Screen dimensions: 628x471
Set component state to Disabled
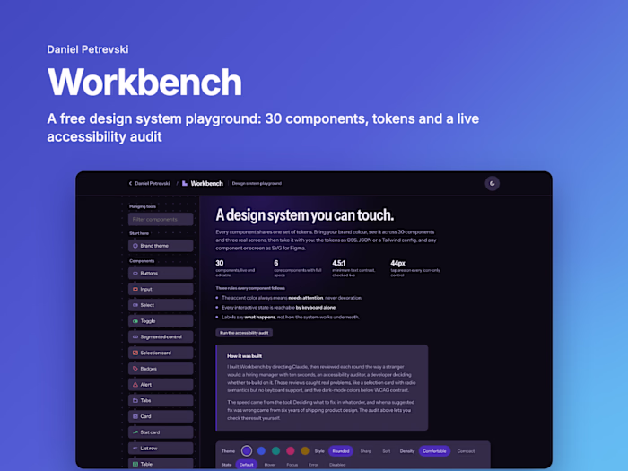337,465
